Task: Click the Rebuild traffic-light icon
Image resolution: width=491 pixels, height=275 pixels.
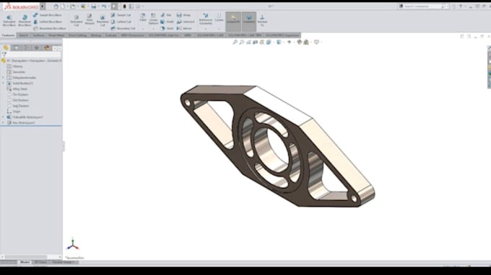Action: (124, 6)
